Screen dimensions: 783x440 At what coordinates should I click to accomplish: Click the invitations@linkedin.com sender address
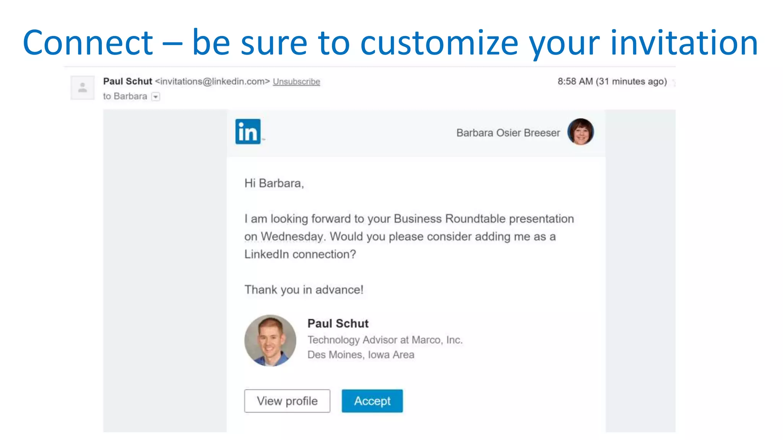[x=213, y=82]
